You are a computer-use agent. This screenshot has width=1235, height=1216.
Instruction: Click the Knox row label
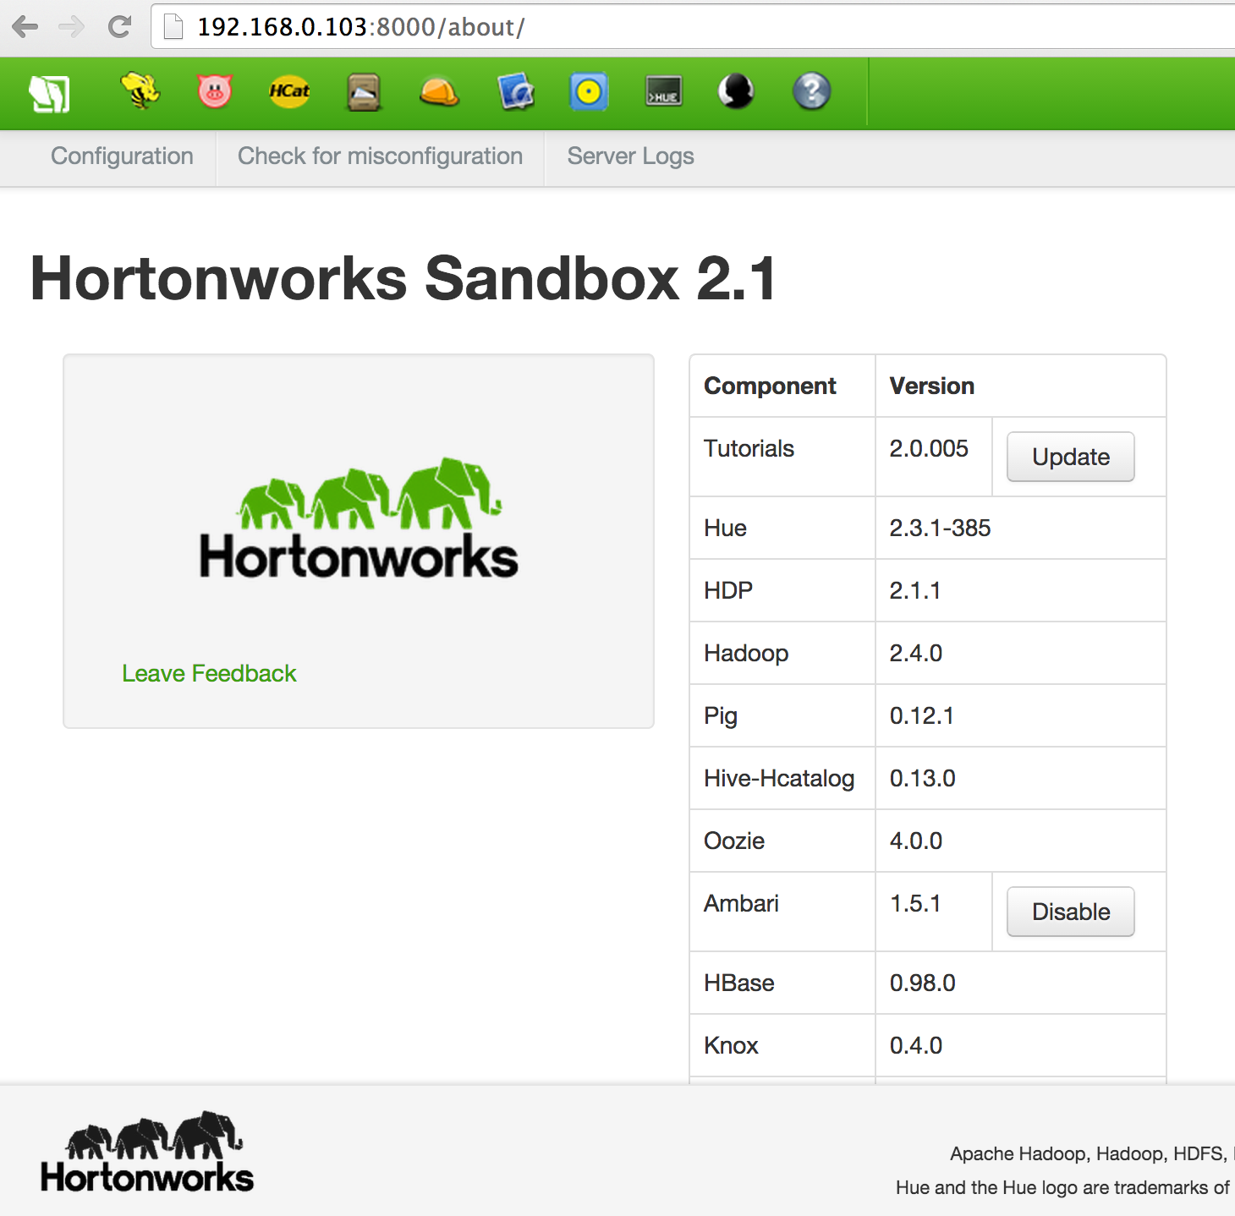pyautogui.click(x=731, y=1045)
